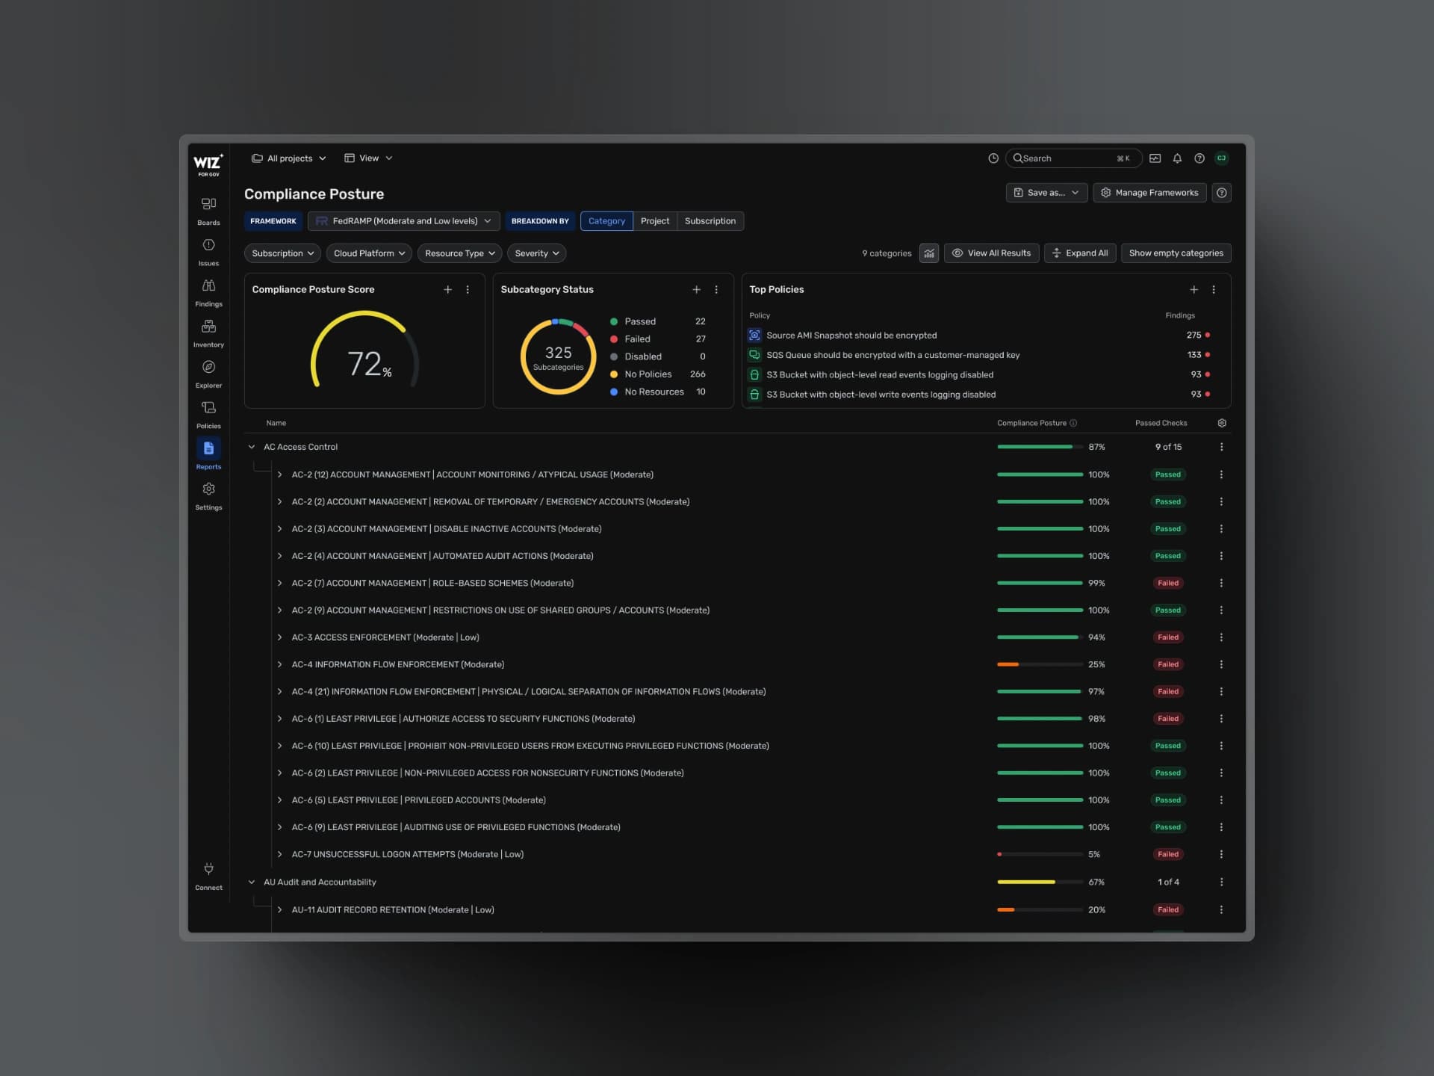Screen dimensions: 1434x1076
Task: Click Compliance Posture info icon in header
Action: 1073,423
